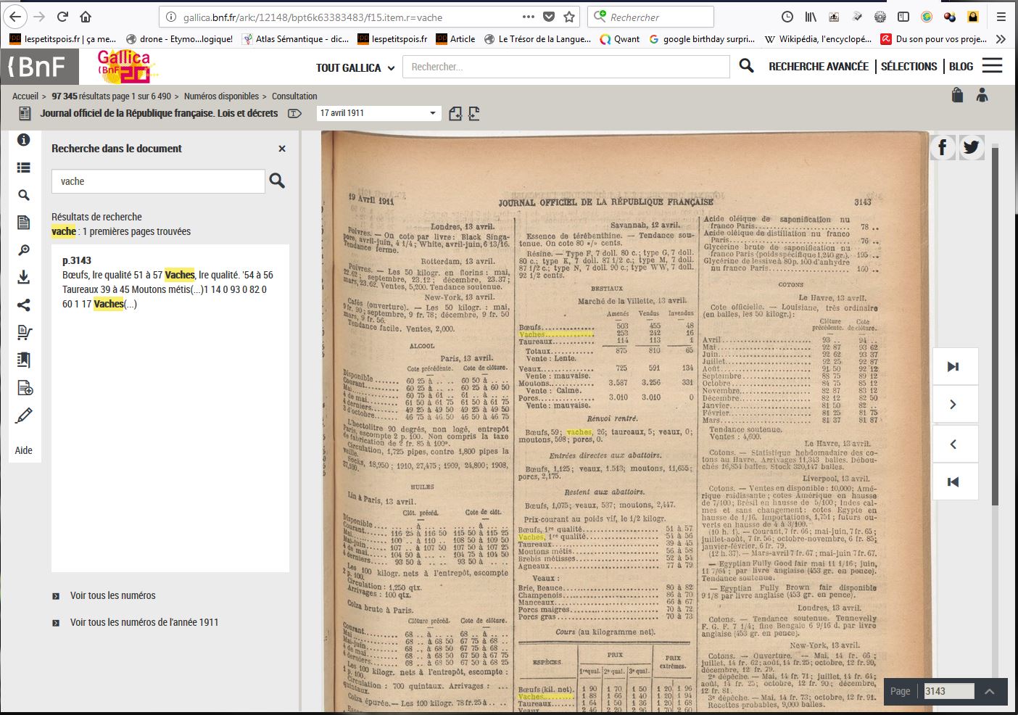Viewport: 1018px width, 715px height.
Task: Click the download arrow icon in sidebar
Action: tap(23, 277)
